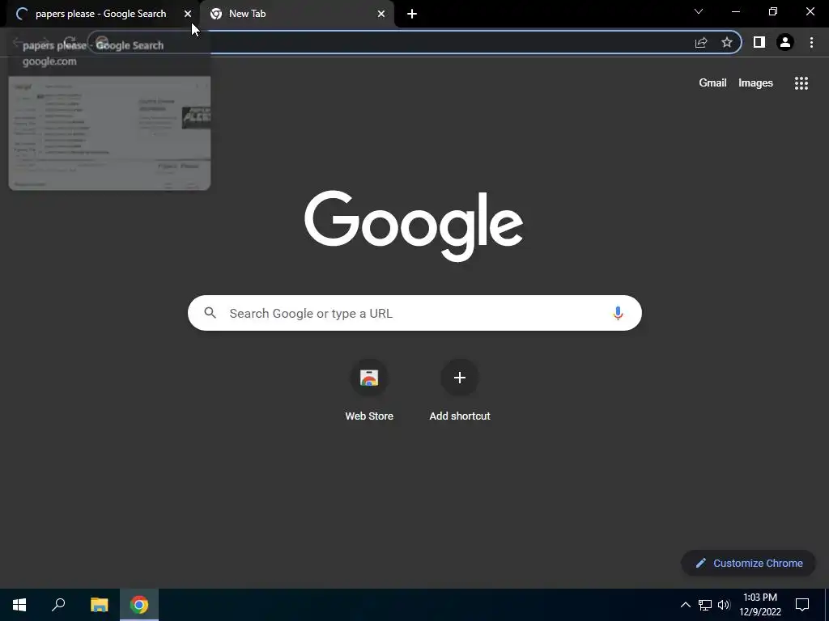This screenshot has width=829, height=621.
Task: Click the Google search box
Action: point(414,313)
